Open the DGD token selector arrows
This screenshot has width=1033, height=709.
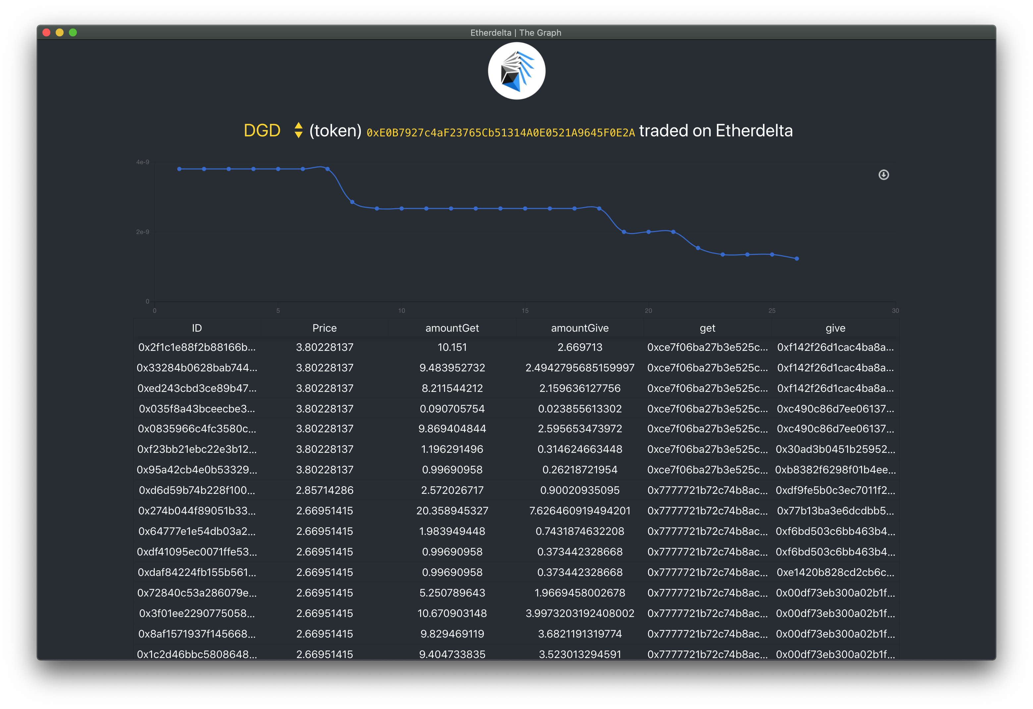(x=299, y=130)
